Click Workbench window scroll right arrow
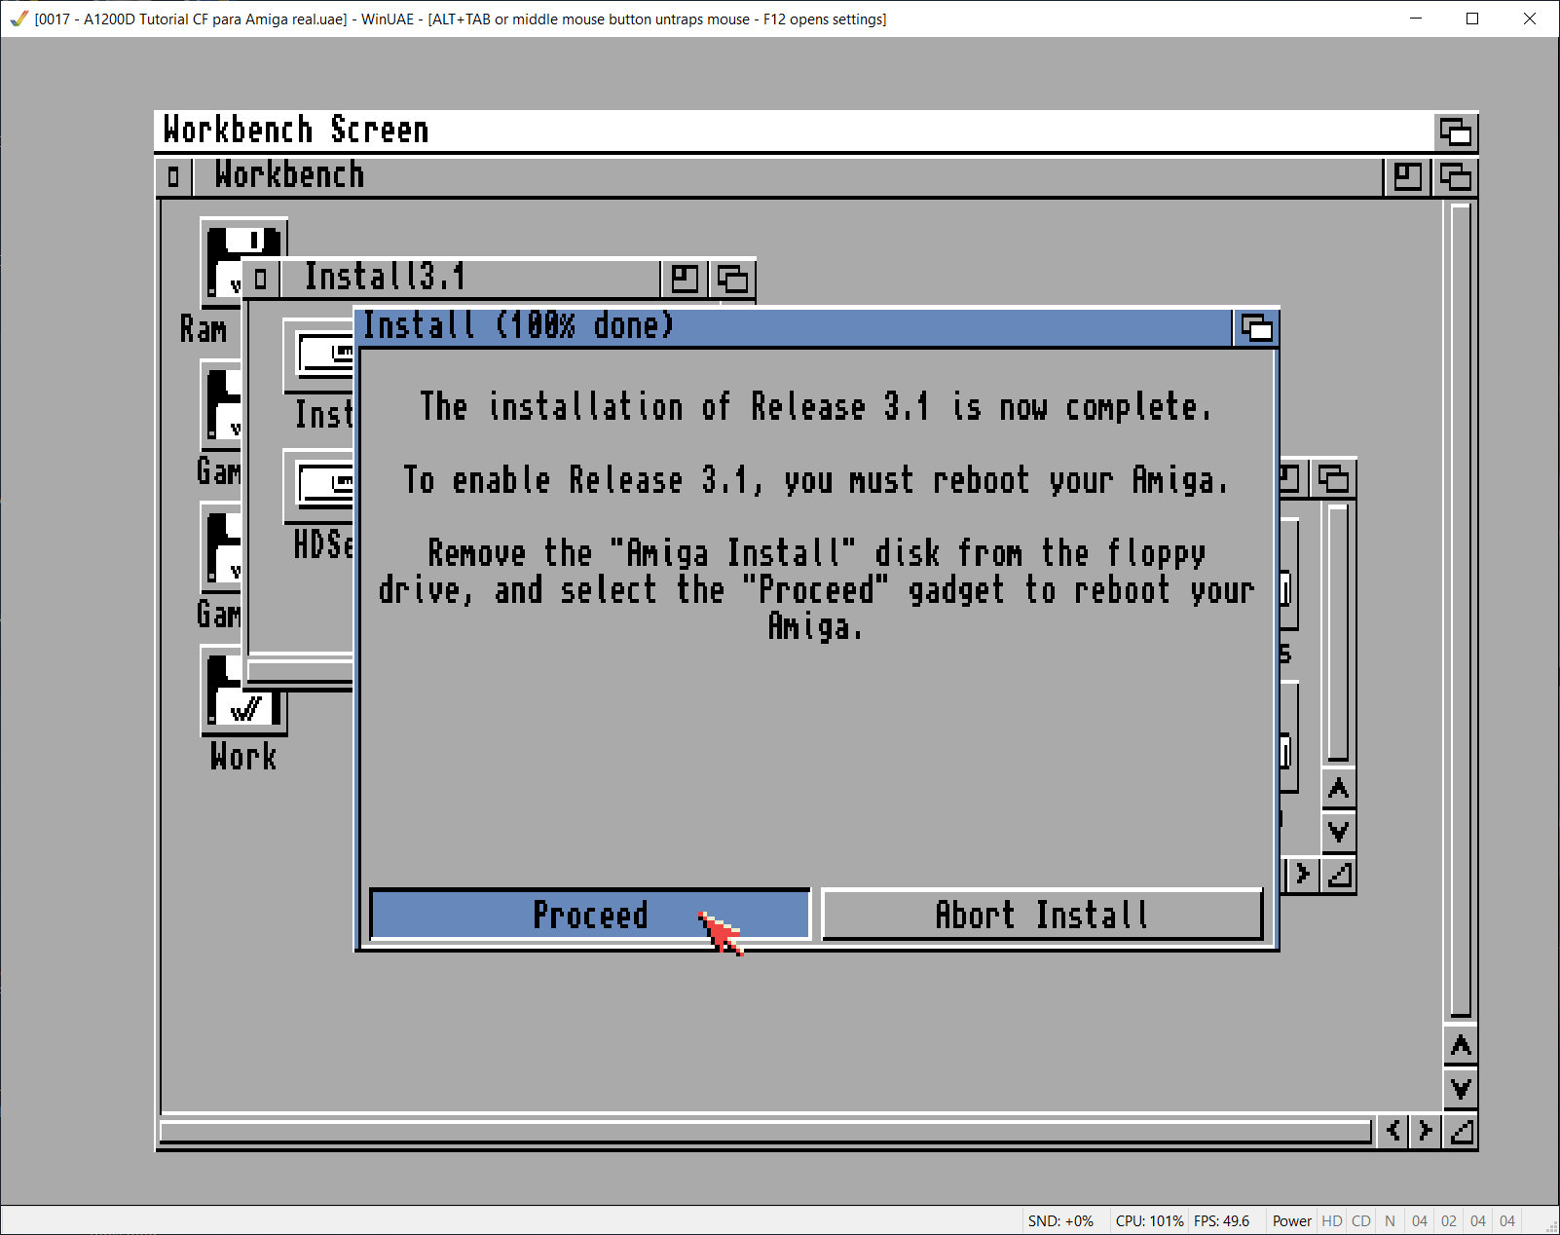 coord(1426,1130)
